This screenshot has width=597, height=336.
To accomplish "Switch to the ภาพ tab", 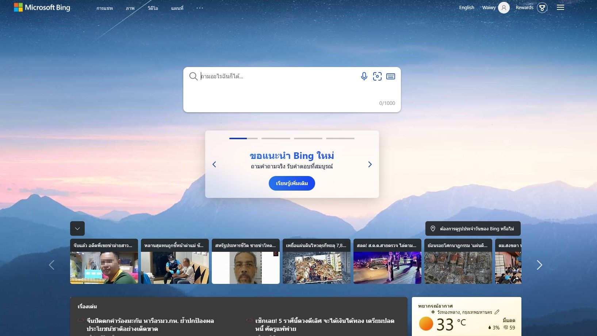I will point(130,8).
